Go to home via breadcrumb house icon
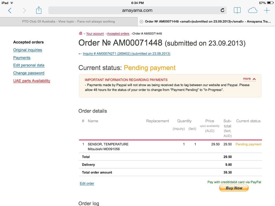The width and height of the screenshot is (275, 206). click(81, 33)
